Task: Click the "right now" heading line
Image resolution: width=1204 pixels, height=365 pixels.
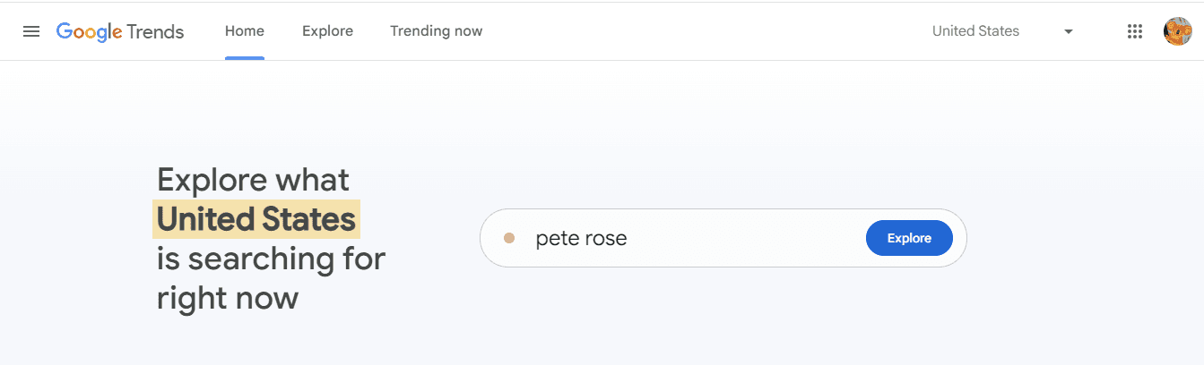Action: click(227, 298)
